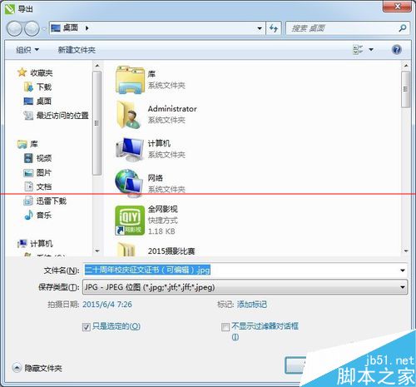Click the Forward navigation arrow
This screenshot has width=416, height=387.
[32, 28]
